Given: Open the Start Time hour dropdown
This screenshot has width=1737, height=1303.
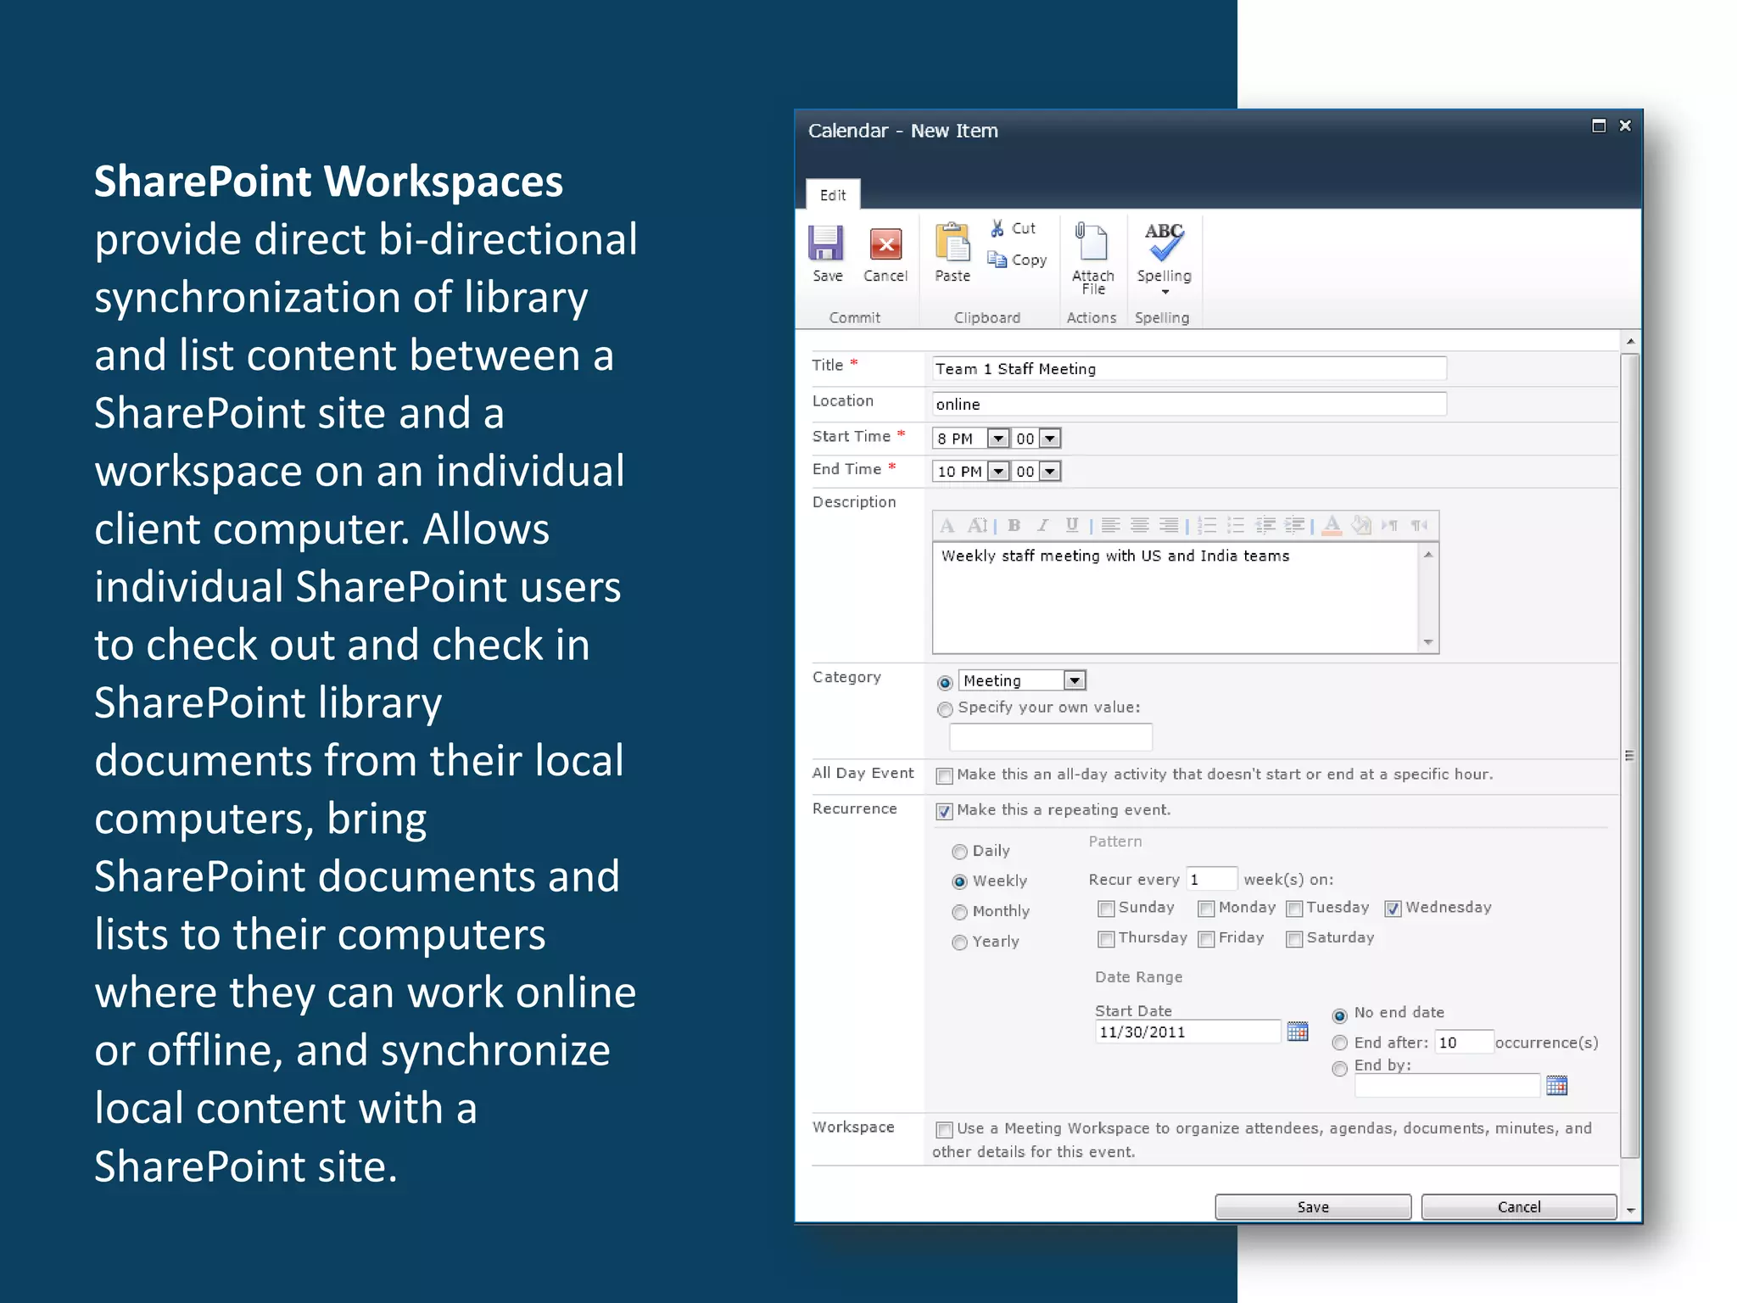Looking at the screenshot, I should point(998,439).
